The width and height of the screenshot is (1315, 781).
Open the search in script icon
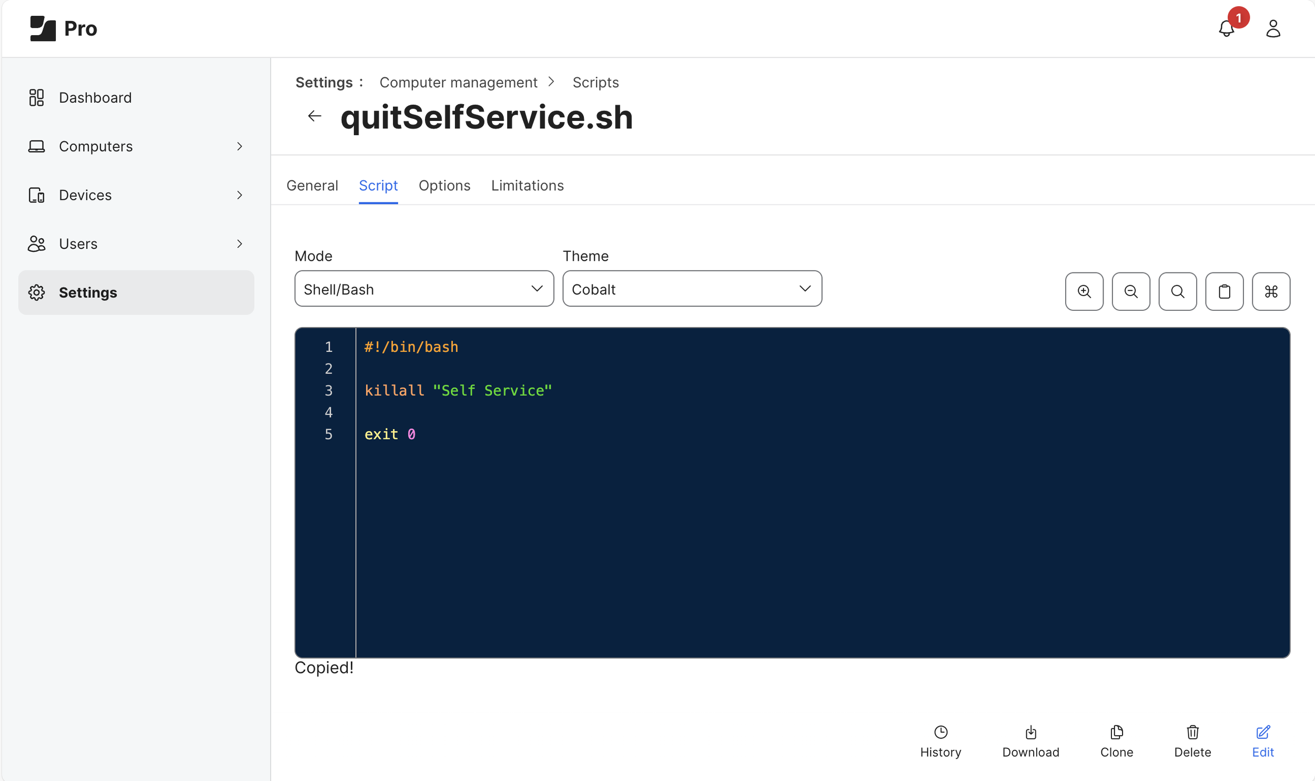(1177, 291)
